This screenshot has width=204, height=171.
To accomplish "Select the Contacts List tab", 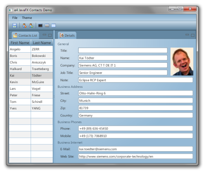I will pos(25,35).
